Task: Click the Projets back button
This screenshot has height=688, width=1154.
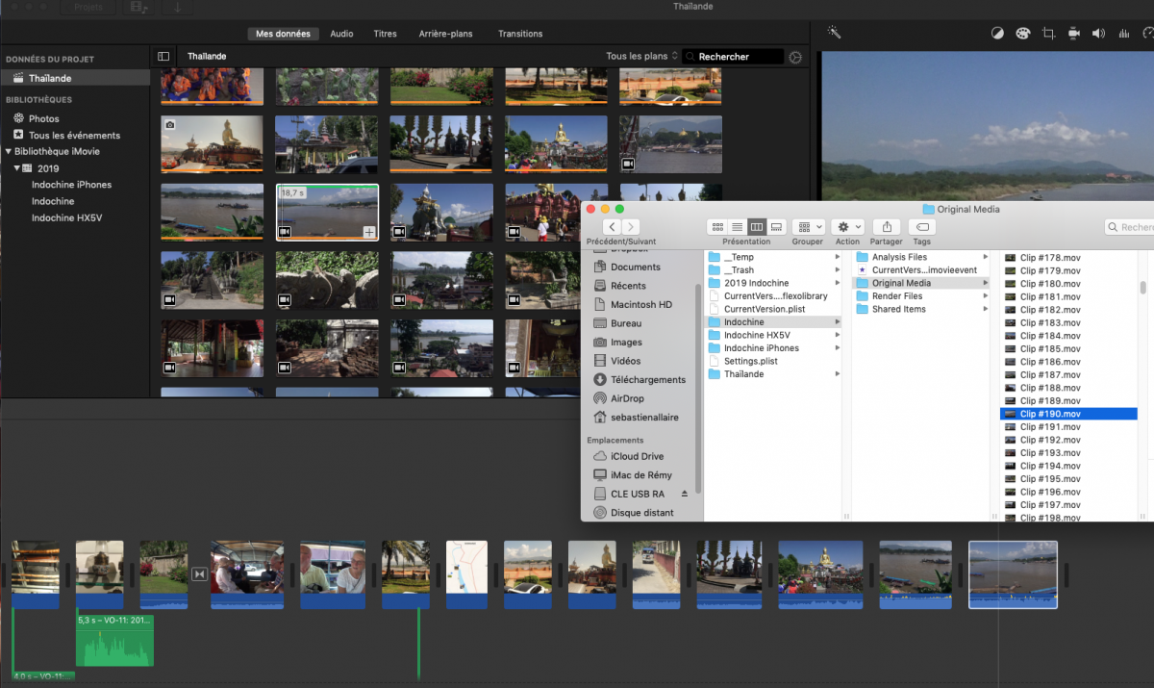Action: pyautogui.click(x=87, y=7)
